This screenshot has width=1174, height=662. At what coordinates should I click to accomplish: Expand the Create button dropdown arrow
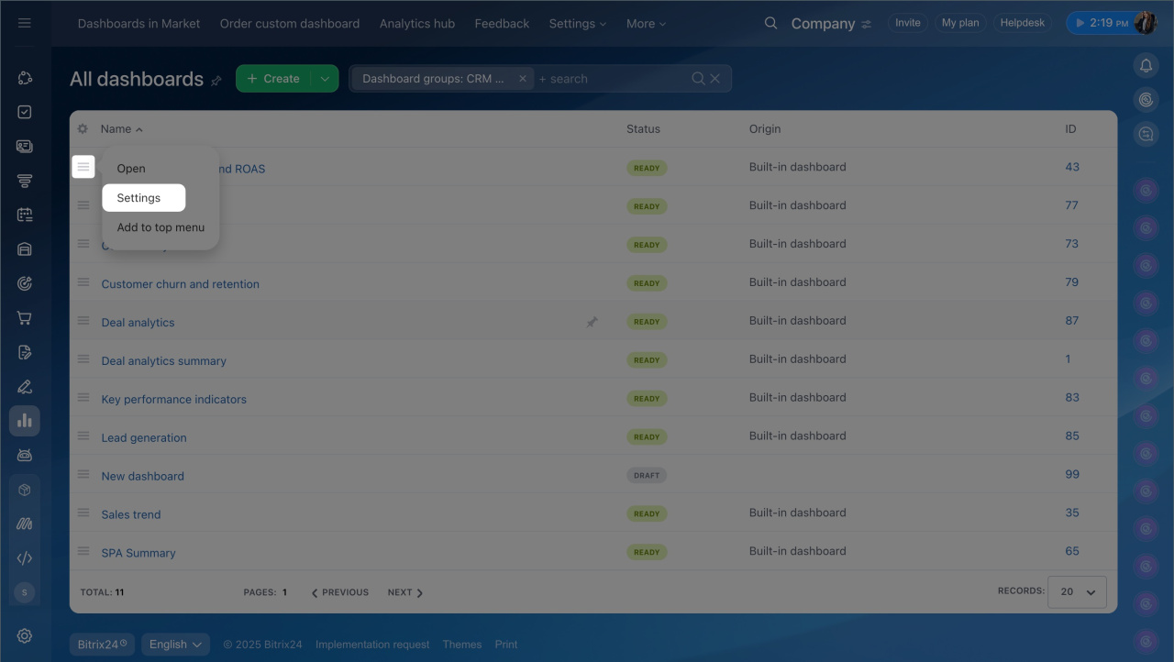pos(325,79)
